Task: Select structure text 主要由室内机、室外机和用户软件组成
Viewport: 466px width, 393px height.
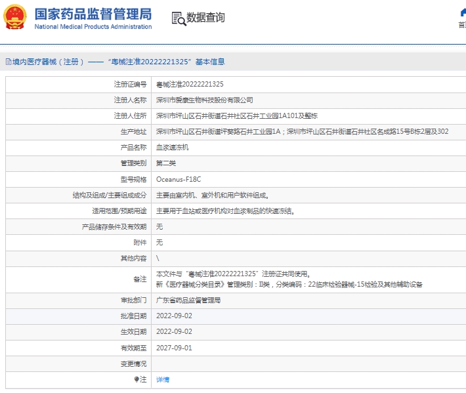Action: (213, 195)
